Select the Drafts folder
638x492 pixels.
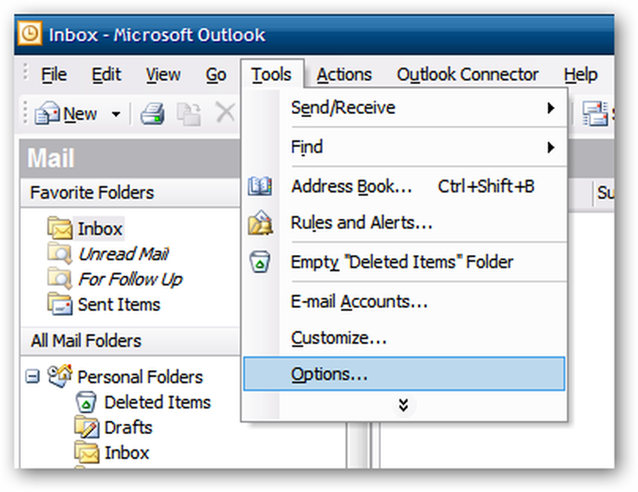click(x=128, y=428)
